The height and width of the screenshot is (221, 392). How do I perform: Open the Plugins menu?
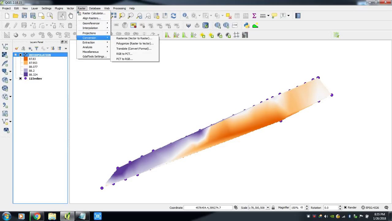tap(59, 8)
